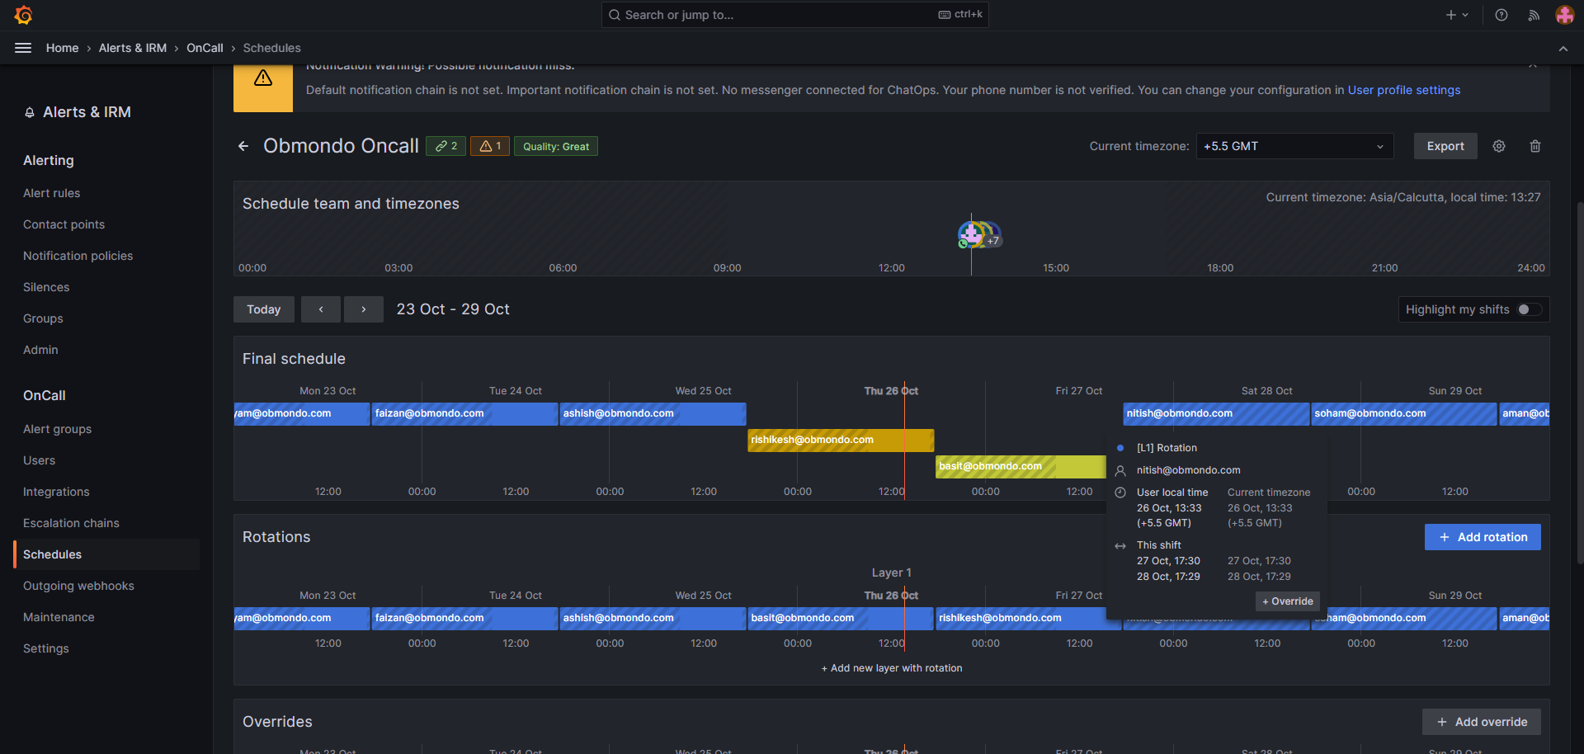
Task: Open the user profile avatar menu
Action: click(x=1564, y=15)
